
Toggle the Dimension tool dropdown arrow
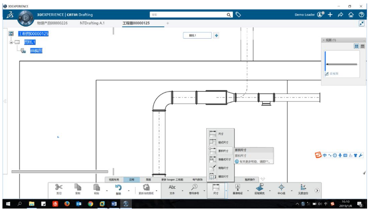(226, 190)
